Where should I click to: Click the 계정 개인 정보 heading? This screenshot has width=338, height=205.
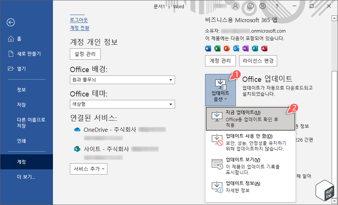[94, 42]
